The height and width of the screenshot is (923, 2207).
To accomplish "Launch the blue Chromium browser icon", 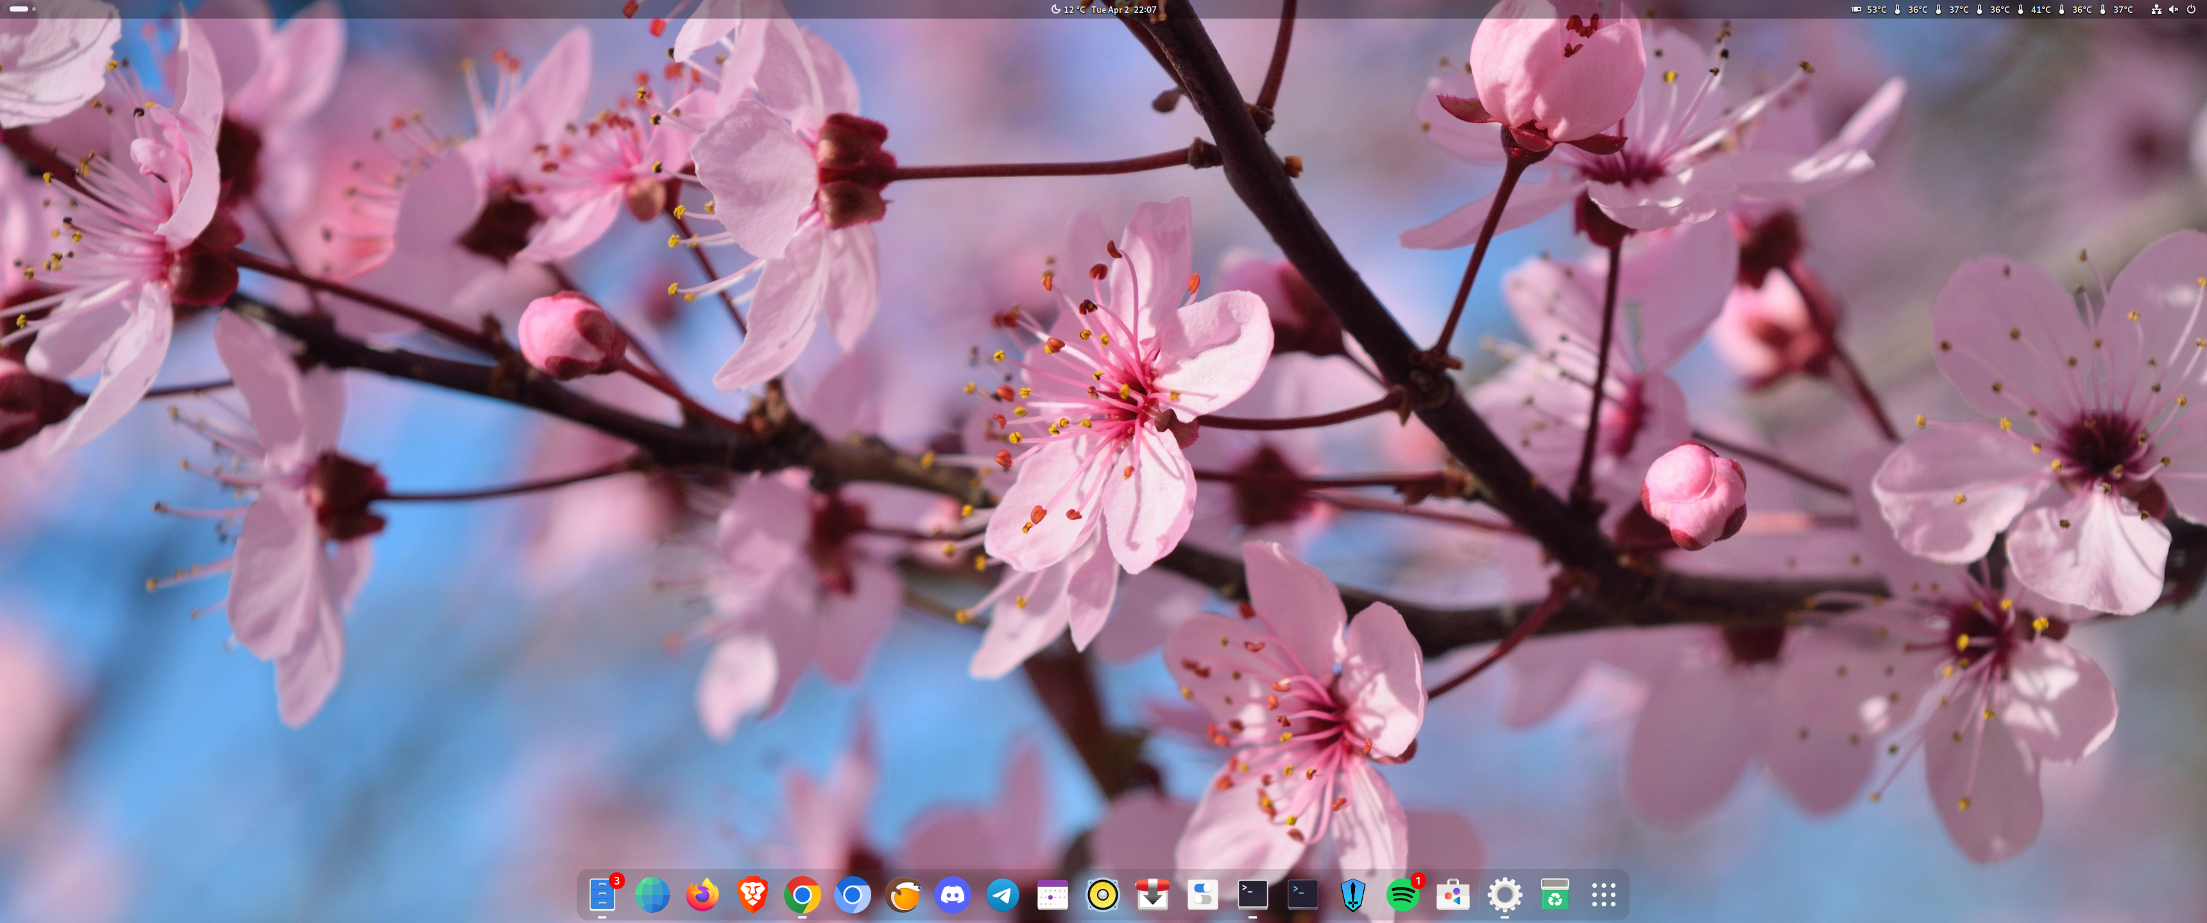I will click(x=853, y=895).
